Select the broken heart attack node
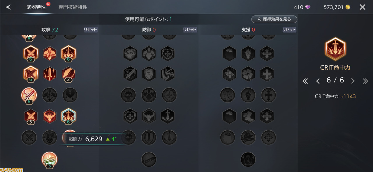373x172 pixels. [70, 95]
